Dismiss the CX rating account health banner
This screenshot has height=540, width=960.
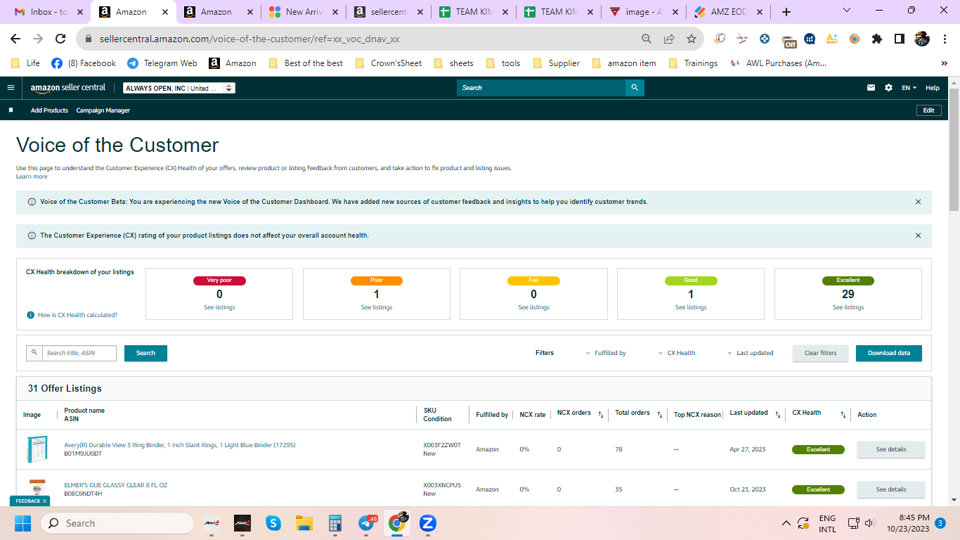click(x=918, y=236)
